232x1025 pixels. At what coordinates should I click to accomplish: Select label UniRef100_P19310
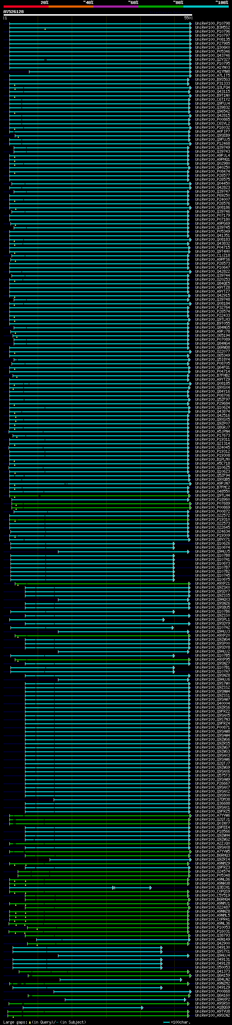[x=212, y=519]
